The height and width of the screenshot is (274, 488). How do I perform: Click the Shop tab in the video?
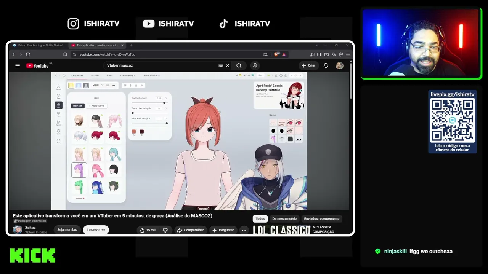pyautogui.click(x=109, y=75)
